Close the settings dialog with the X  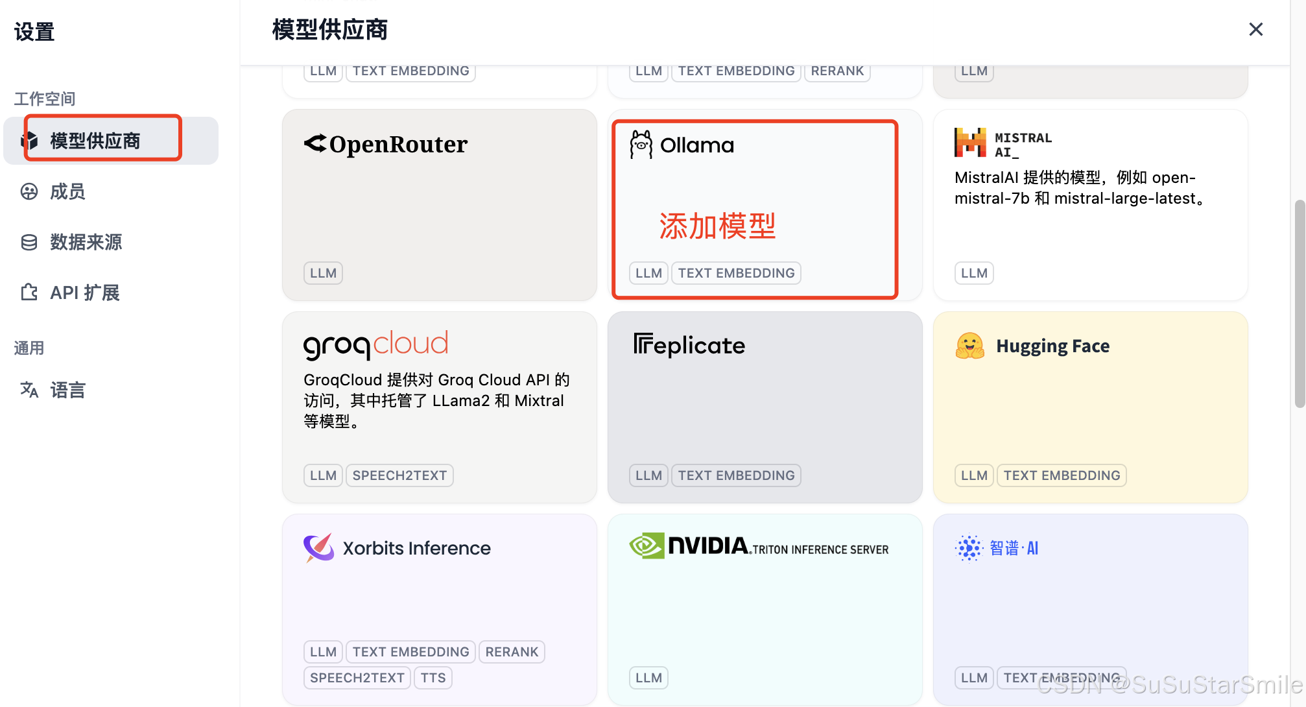[x=1255, y=29]
